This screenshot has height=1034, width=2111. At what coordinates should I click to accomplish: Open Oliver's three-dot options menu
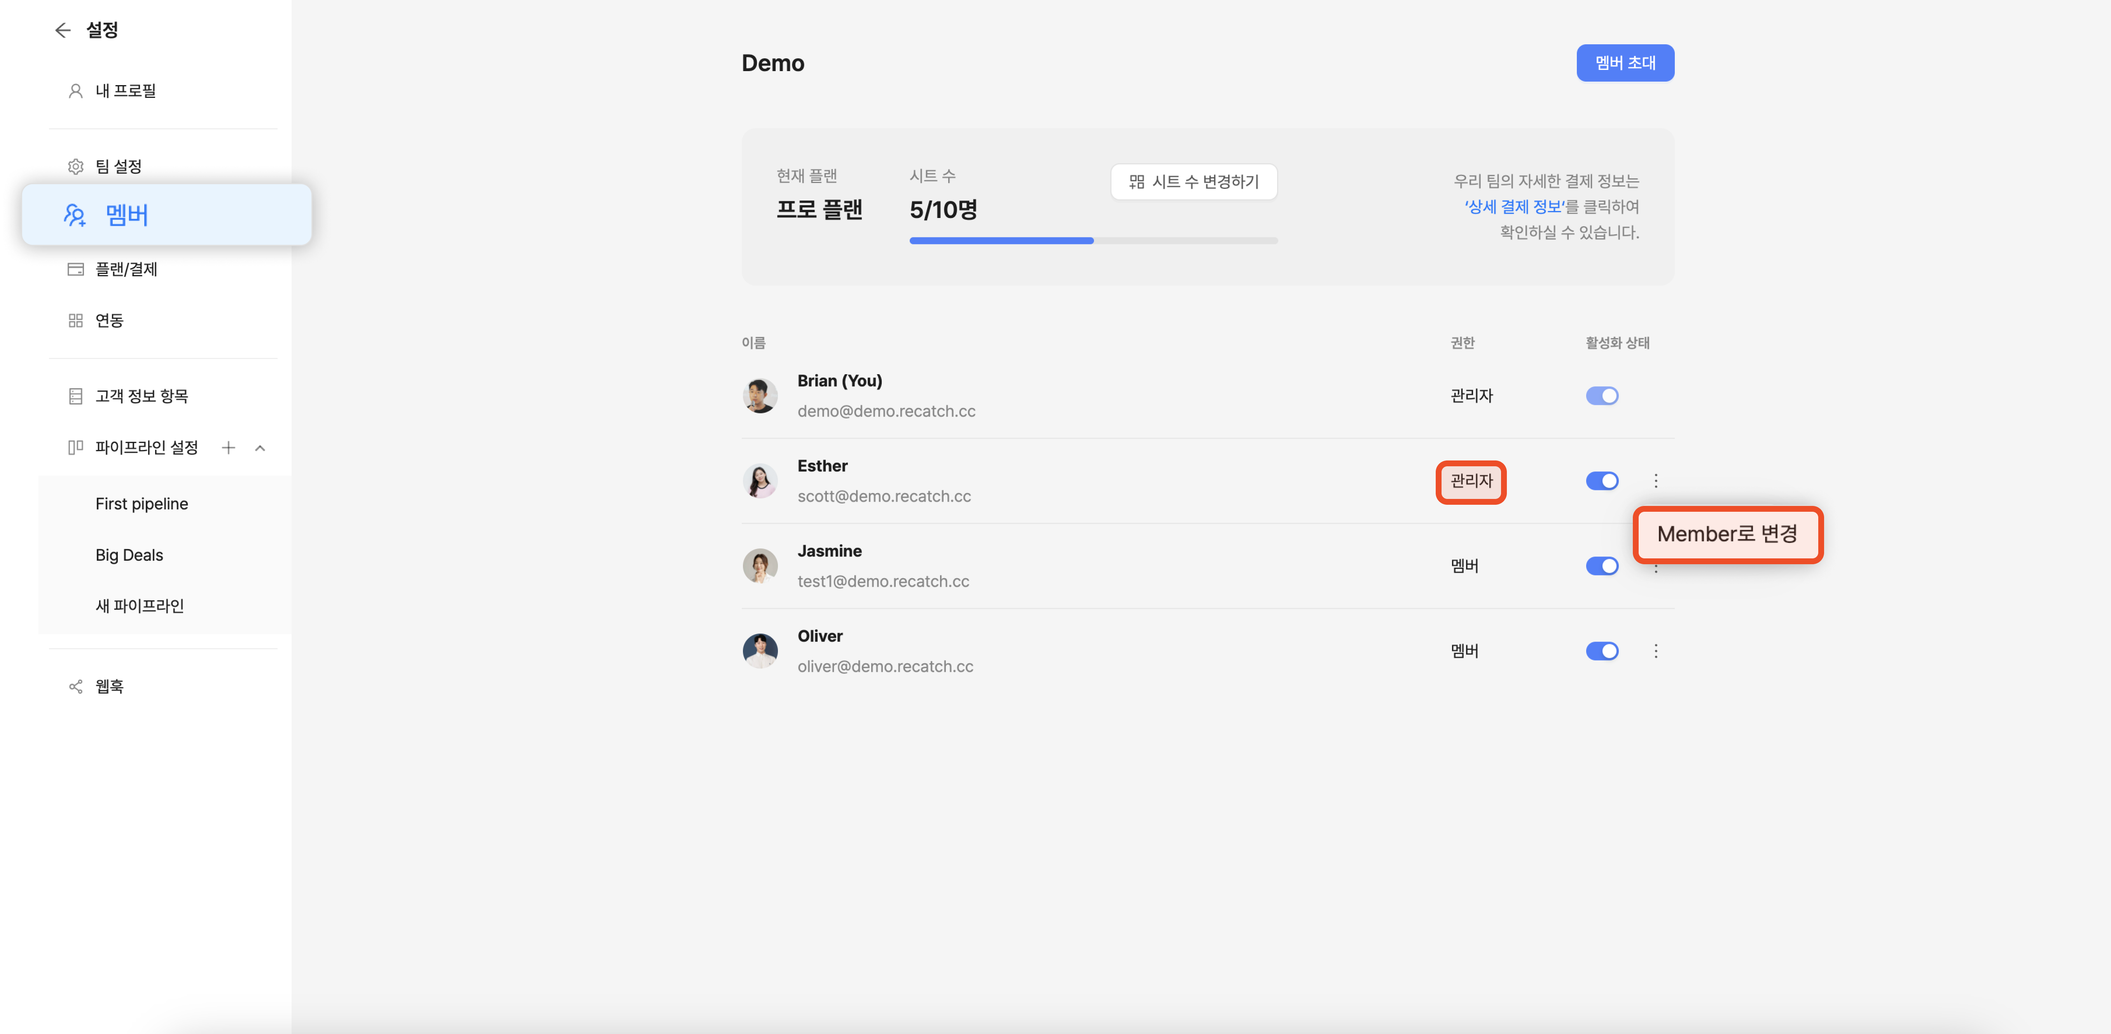[1655, 651]
